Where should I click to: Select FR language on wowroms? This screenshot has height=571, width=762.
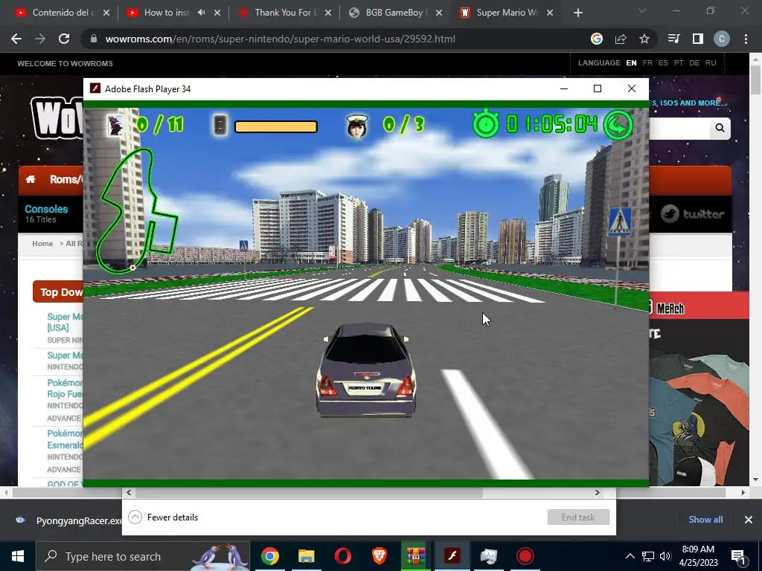tap(647, 63)
